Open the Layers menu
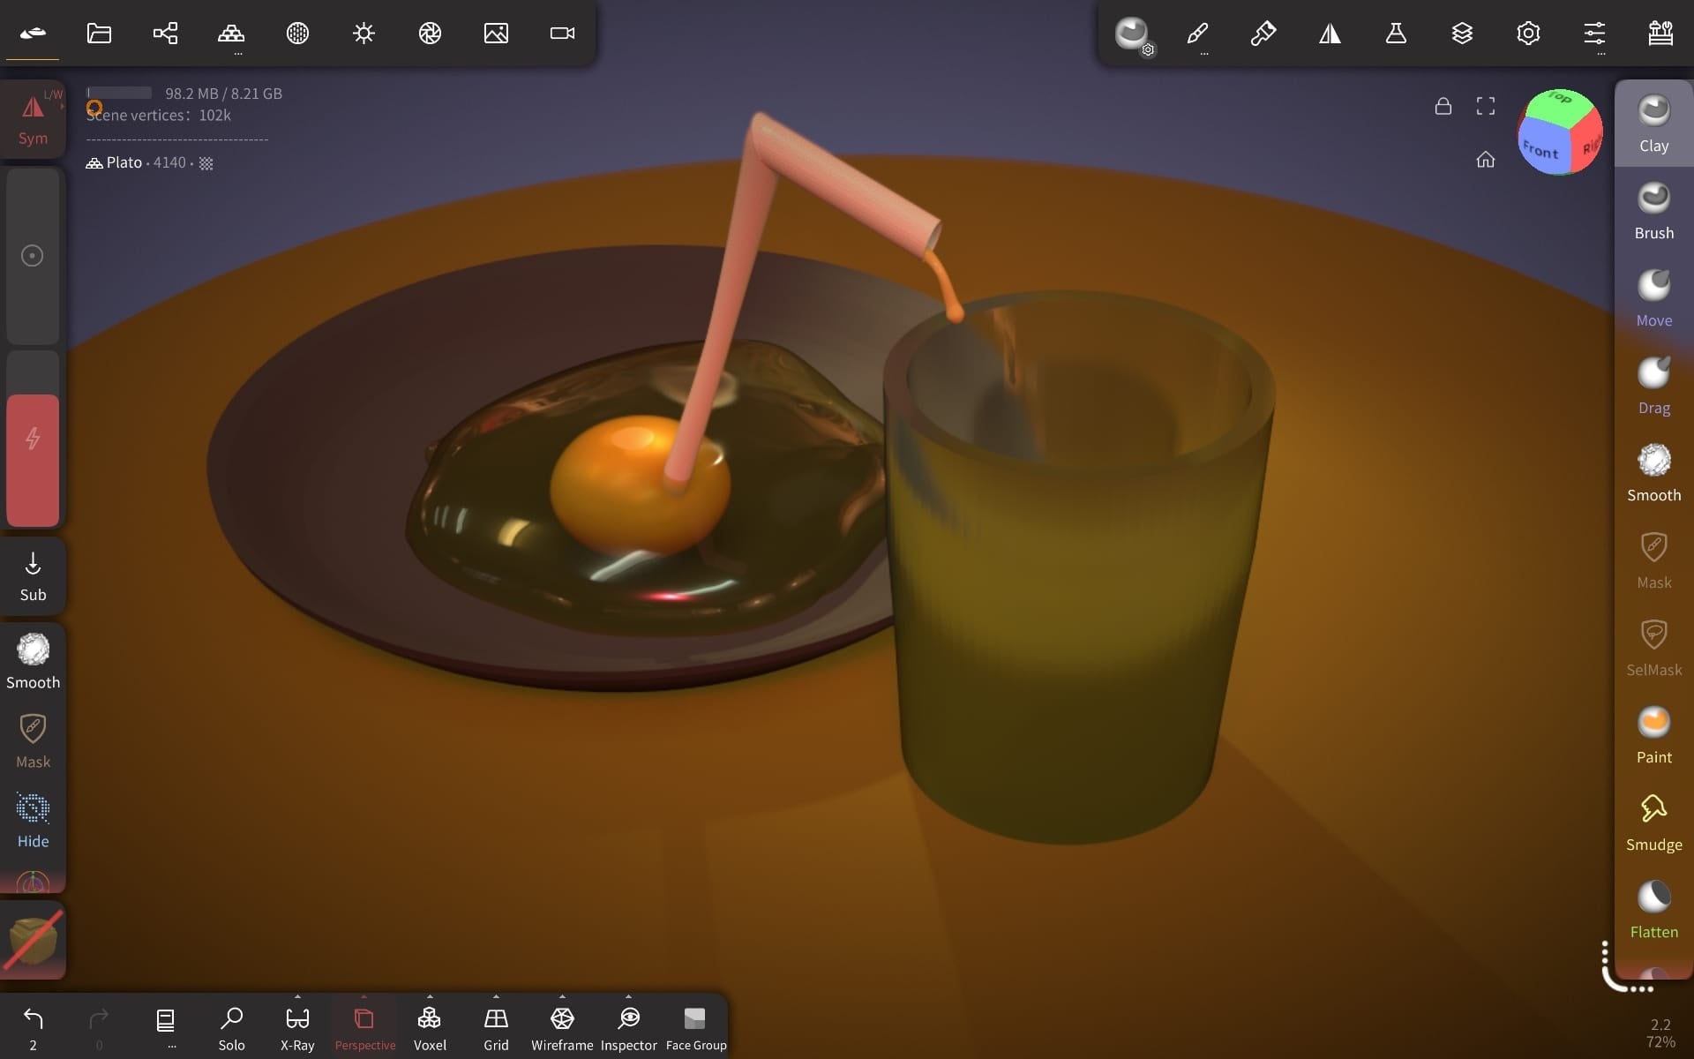The width and height of the screenshot is (1694, 1059). 1462,34
